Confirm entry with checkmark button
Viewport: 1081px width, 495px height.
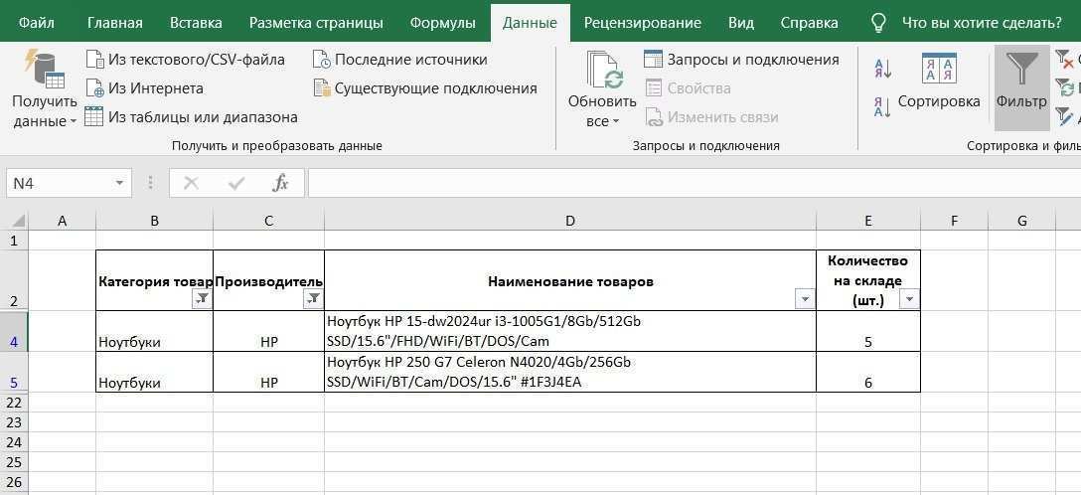click(x=236, y=183)
